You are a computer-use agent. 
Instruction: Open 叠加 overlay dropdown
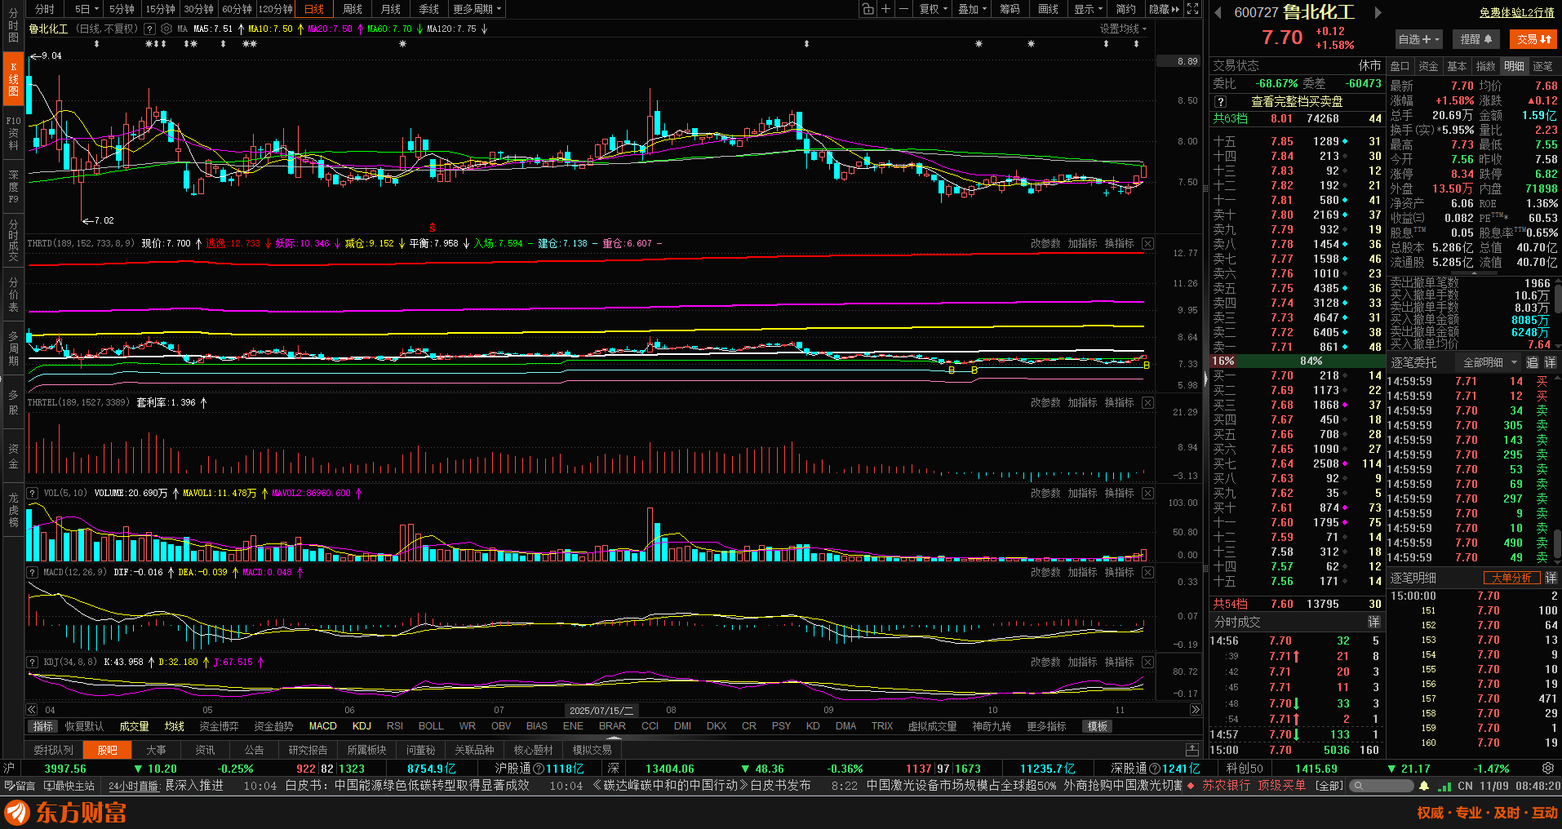point(972,9)
